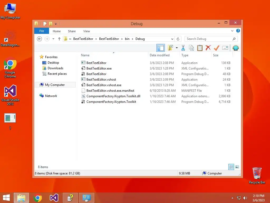Click the Cut scissors icon
The width and height of the screenshot is (270, 203).
tap(183, 48)
